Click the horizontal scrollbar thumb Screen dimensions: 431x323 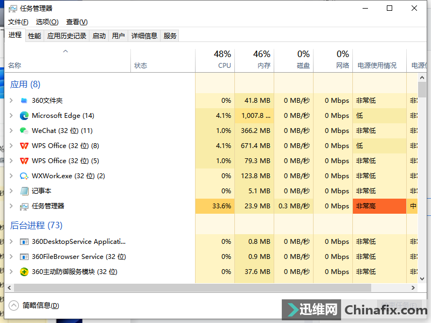pyautogui.click(x=193, y=287)
